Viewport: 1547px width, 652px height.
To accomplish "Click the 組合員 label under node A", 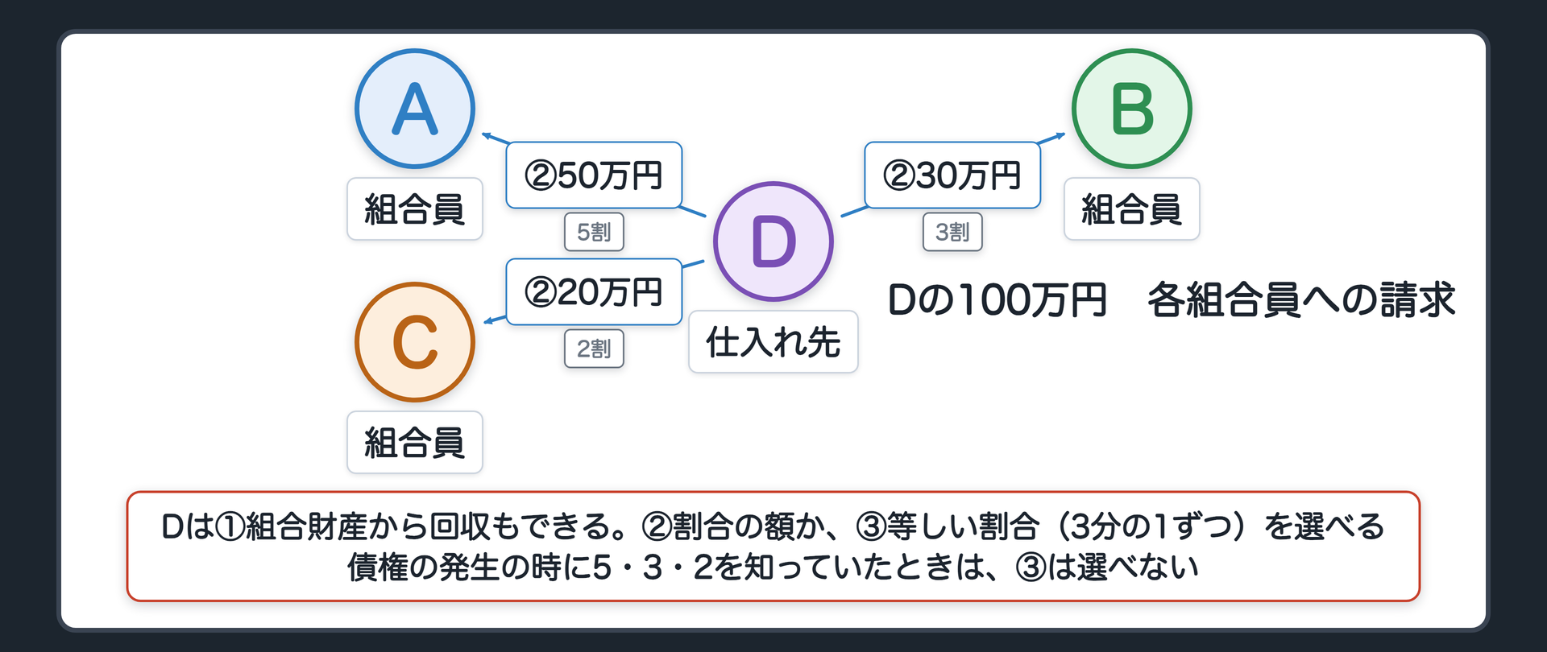I will [415, 209].
